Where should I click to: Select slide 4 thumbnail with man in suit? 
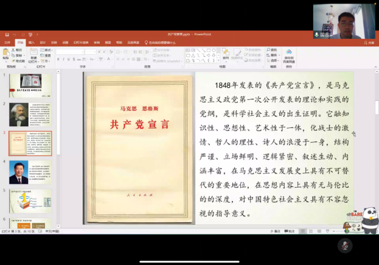click(x=30, y=172)
